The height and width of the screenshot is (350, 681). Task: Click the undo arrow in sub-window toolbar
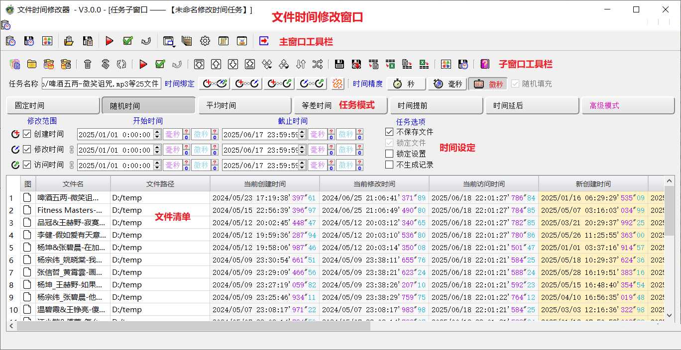click(x=177, y=64)
